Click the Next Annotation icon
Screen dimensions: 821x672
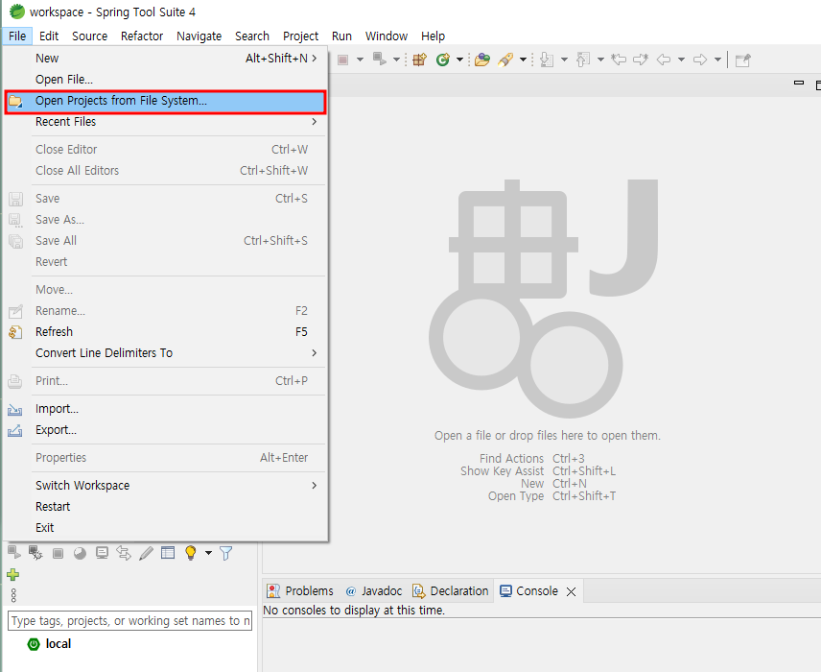(547, 60)
